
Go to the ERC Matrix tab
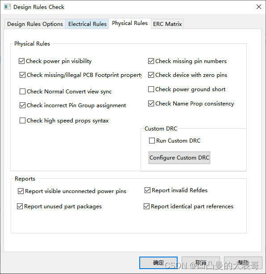click(167, 24)
